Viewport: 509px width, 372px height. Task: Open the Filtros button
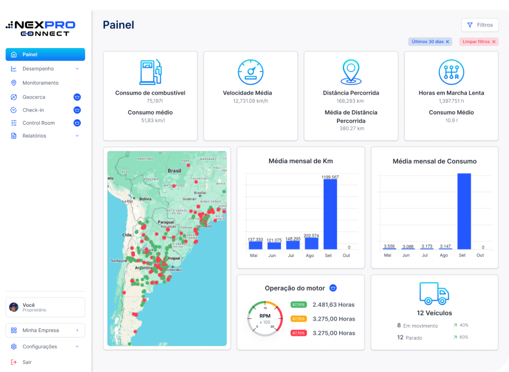pos(479,25)
